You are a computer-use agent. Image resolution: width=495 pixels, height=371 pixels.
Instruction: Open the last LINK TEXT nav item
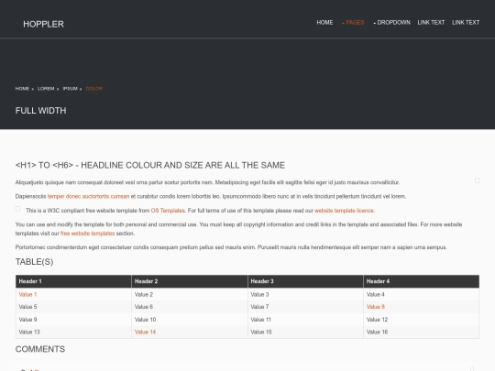coord(466,22)
